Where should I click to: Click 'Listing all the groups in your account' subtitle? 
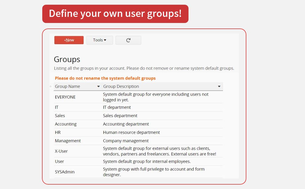[x=144, y=68]
